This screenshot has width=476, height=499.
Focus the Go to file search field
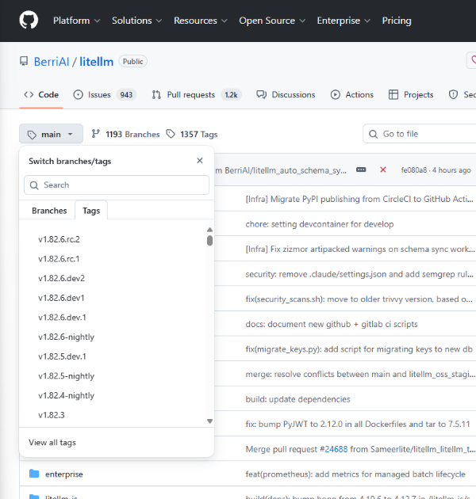(x=420, y=134)
